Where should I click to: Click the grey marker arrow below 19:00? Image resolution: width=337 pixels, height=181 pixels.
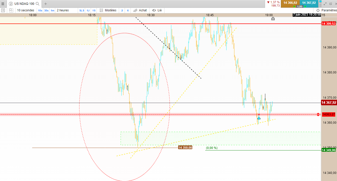pyautogui.click(x=273, y=19)
